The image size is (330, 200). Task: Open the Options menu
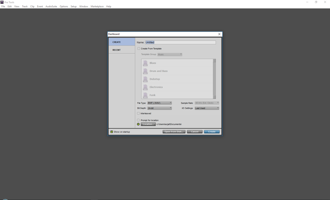64,6
